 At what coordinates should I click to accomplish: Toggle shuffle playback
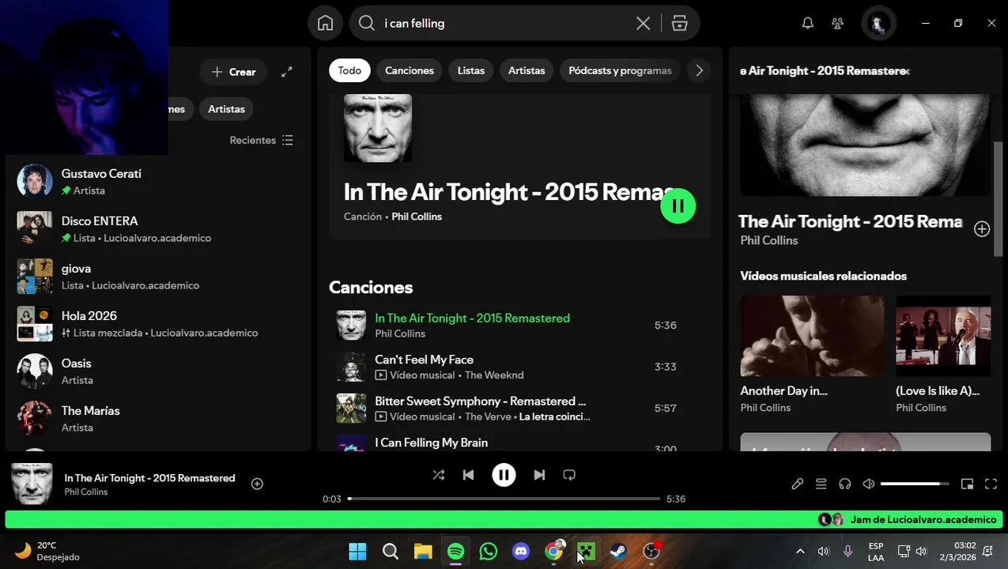(439, 475)
